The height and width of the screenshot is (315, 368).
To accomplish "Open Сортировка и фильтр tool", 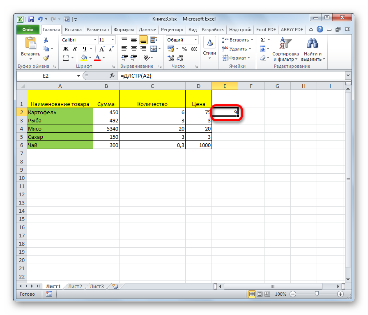I will click(x=285, y=49).
